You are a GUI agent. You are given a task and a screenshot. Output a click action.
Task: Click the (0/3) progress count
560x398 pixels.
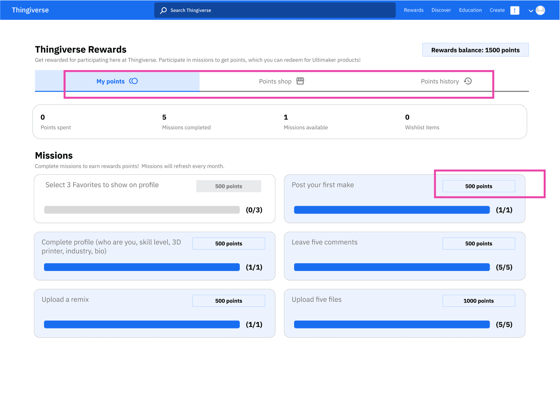coord(254,210)
